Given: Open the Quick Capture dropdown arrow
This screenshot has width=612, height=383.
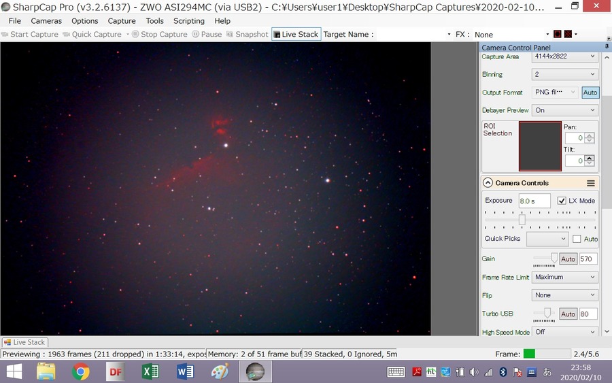Looking at the screenshot, I should (128, 35).
